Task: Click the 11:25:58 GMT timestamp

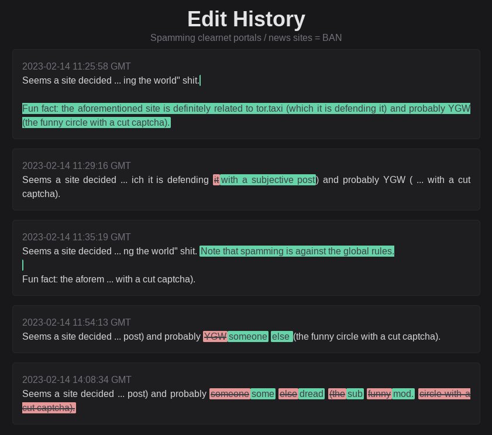Action: pos(76,66)
